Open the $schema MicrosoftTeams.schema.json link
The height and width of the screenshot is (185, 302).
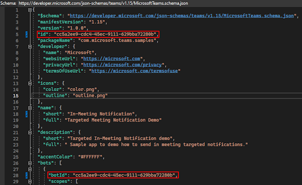182,16
